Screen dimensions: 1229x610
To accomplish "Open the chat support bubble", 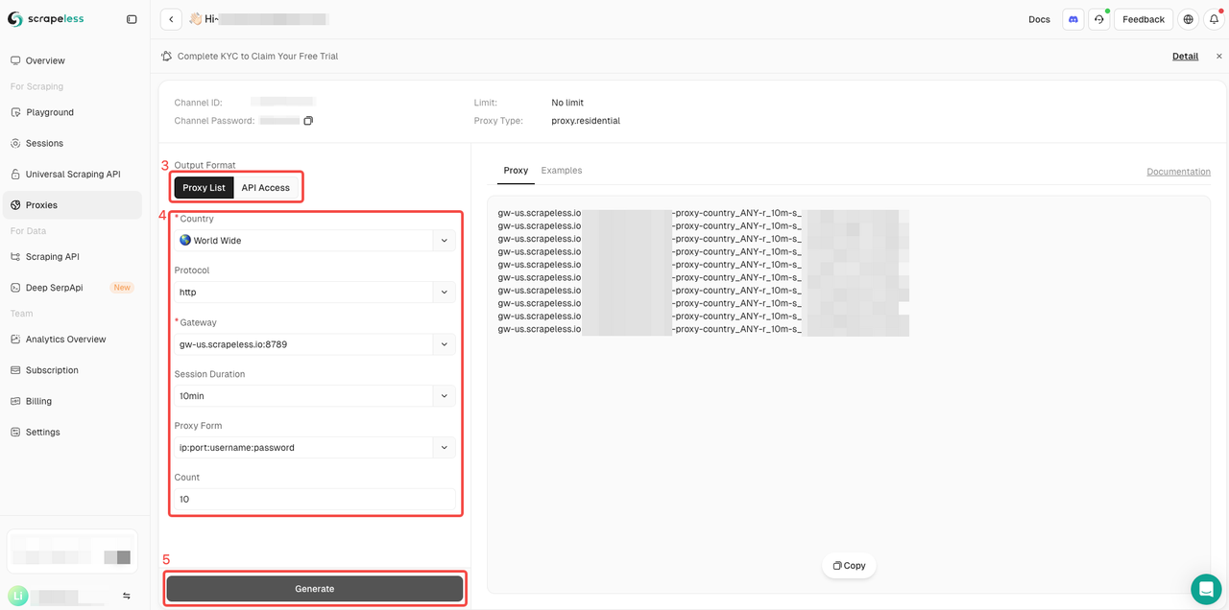I will click(1206, 589).
